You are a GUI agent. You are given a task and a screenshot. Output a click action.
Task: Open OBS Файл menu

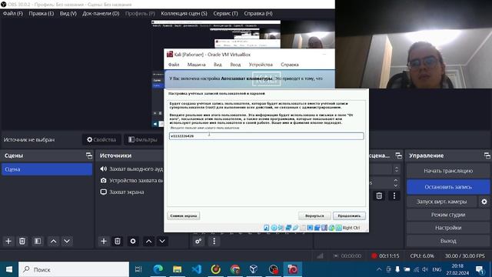pyautogui.click(x=13, y=14)
